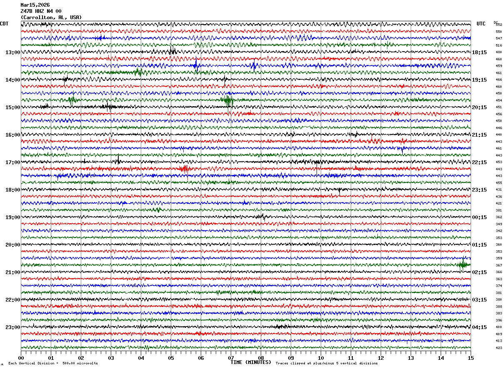Select the 00:15 UTC time label

[x=479, y=217]
